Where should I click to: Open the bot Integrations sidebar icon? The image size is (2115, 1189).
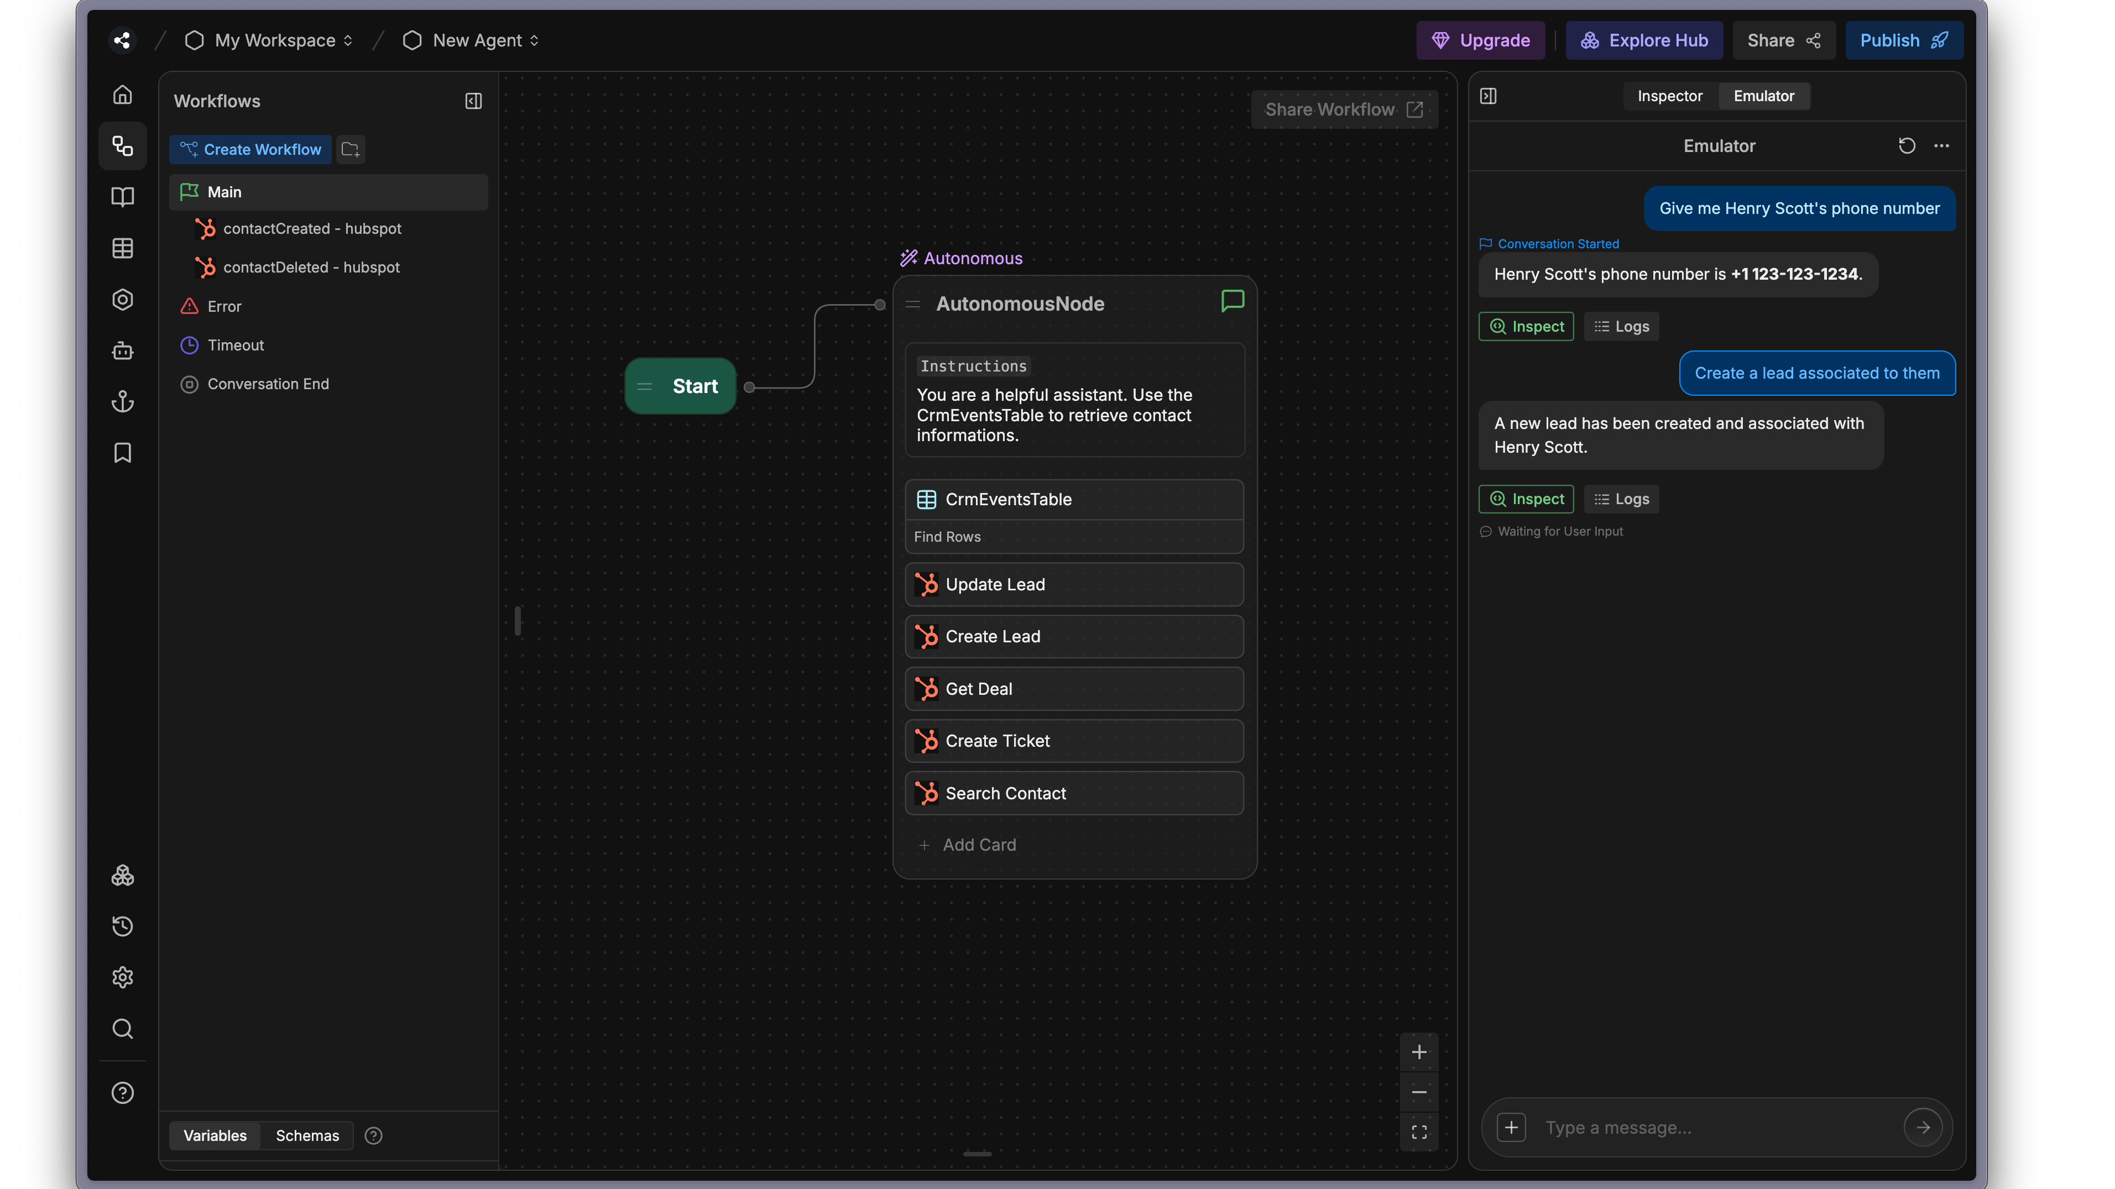point(122,350)
